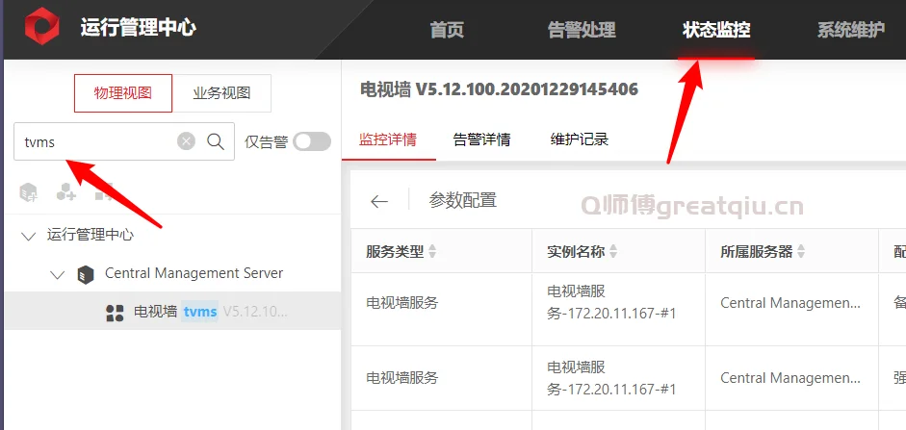This screenshot has width=906, height=430.
Task: Sort the 实例名称 column
Action: pos(613,252)
